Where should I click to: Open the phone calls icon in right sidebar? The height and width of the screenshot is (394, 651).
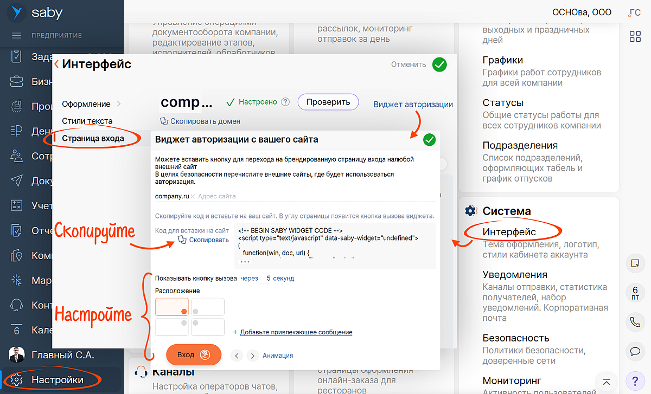[x=634, y=322]
